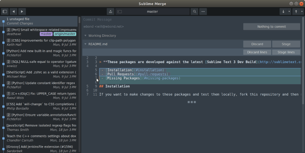Open the search icon
The image size is (305, 153).
point(195,11)
